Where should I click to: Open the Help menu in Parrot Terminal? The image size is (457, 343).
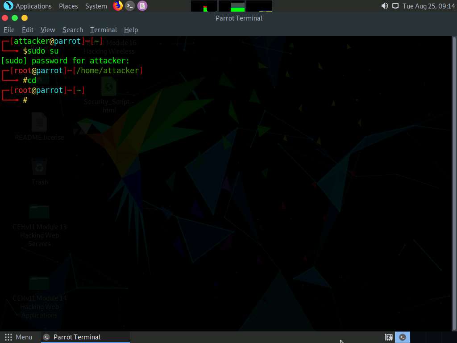(x=131, y=30)
